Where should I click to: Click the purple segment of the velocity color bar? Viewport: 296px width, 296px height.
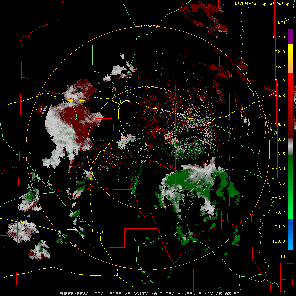tap(290, 37)
